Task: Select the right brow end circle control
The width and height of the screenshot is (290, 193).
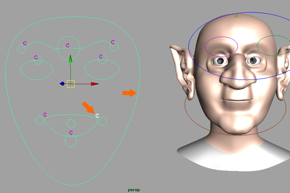Action: pos(114,47)
